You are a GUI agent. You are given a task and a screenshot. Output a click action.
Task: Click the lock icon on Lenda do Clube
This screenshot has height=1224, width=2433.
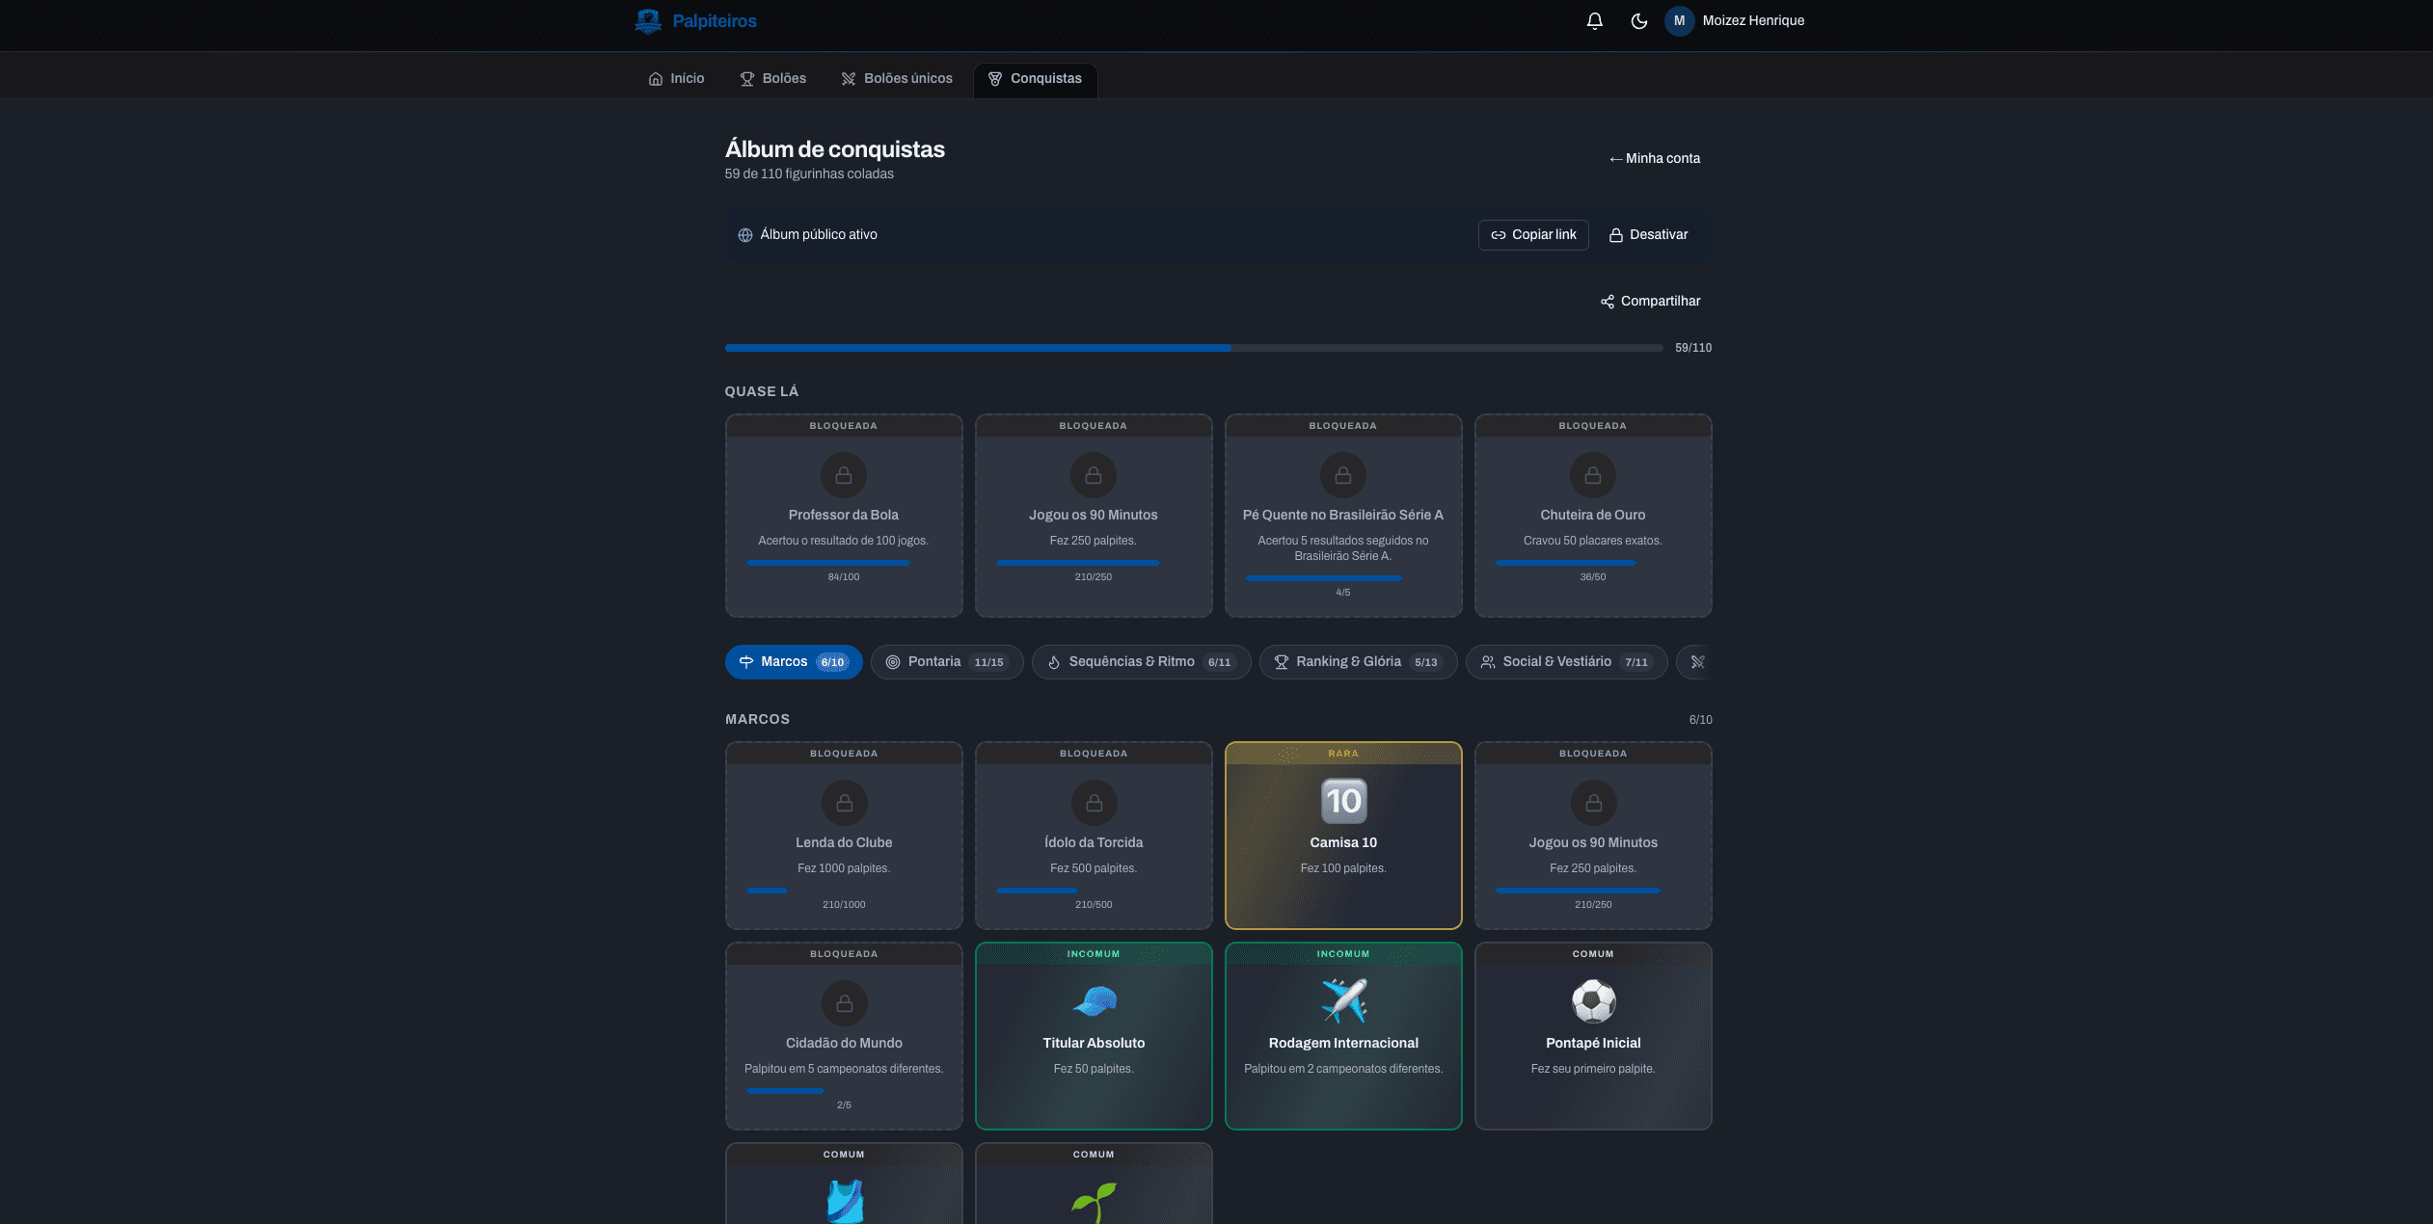[x=844, y=803]
